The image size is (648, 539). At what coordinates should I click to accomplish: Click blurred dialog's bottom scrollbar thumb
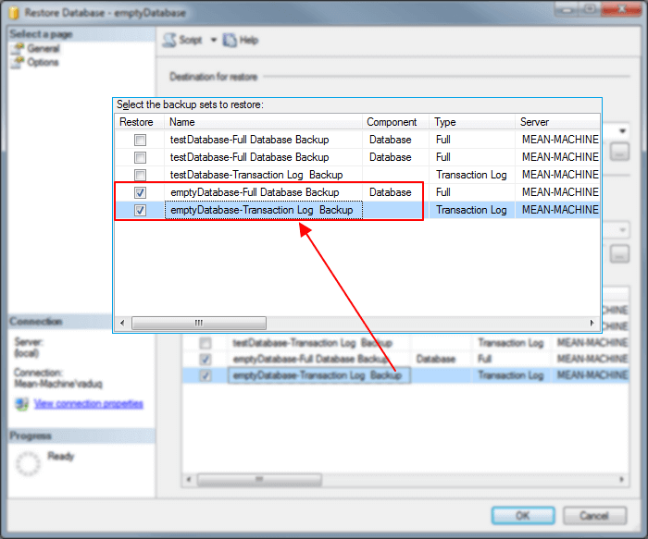(259, 480)
